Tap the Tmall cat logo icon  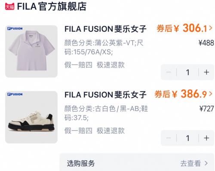(x=10, y=6)
